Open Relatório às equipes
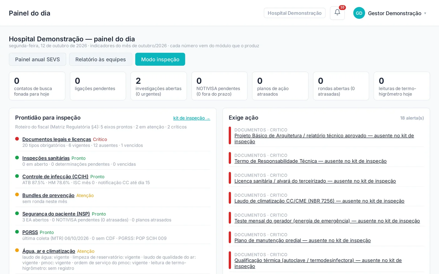Screen dimensions: 439x274 [x=100, y=59]
